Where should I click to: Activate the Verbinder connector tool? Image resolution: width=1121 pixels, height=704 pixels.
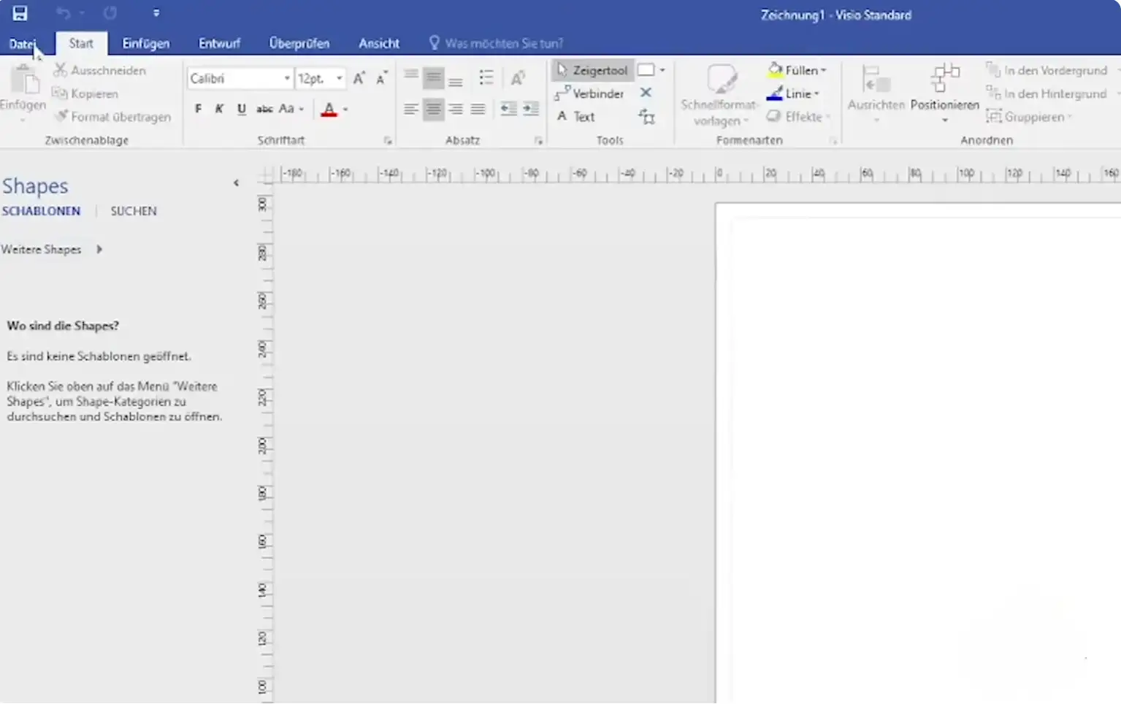coord(589,93)
